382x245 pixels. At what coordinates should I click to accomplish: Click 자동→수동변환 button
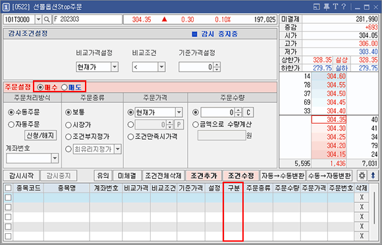(283, 175)
